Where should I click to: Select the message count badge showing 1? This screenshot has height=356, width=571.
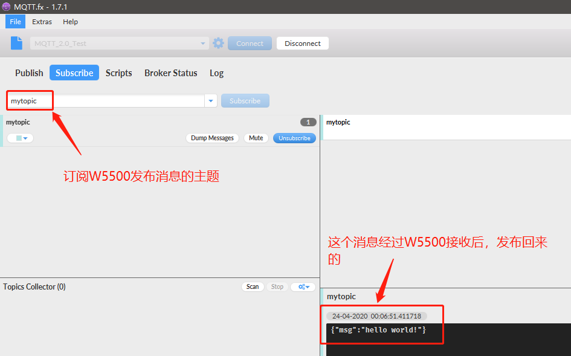tap(308, 122)
